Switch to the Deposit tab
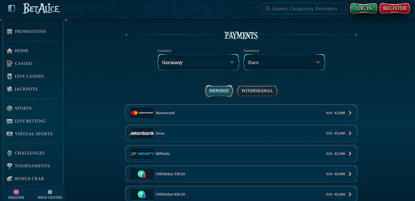The height and width of the screenshot is (201, 415). 219,91
